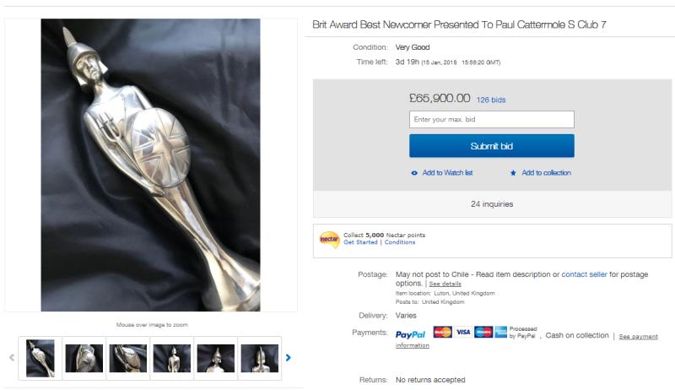The width and height of the screenshot is (675, 390).
Task: Submit bid on the Brit Award
Action: click(491, 146)
